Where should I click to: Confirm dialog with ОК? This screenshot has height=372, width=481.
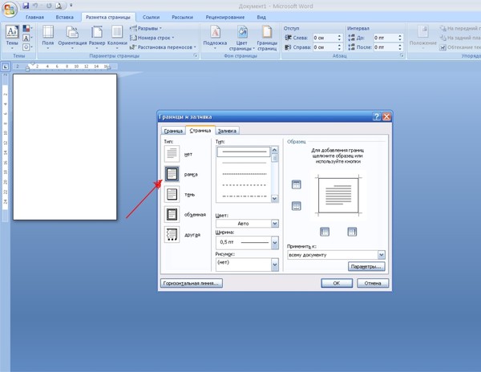click(337, 283)
